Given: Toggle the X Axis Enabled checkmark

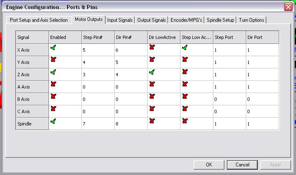Looking at the screenshot, I should click(53, 48).
